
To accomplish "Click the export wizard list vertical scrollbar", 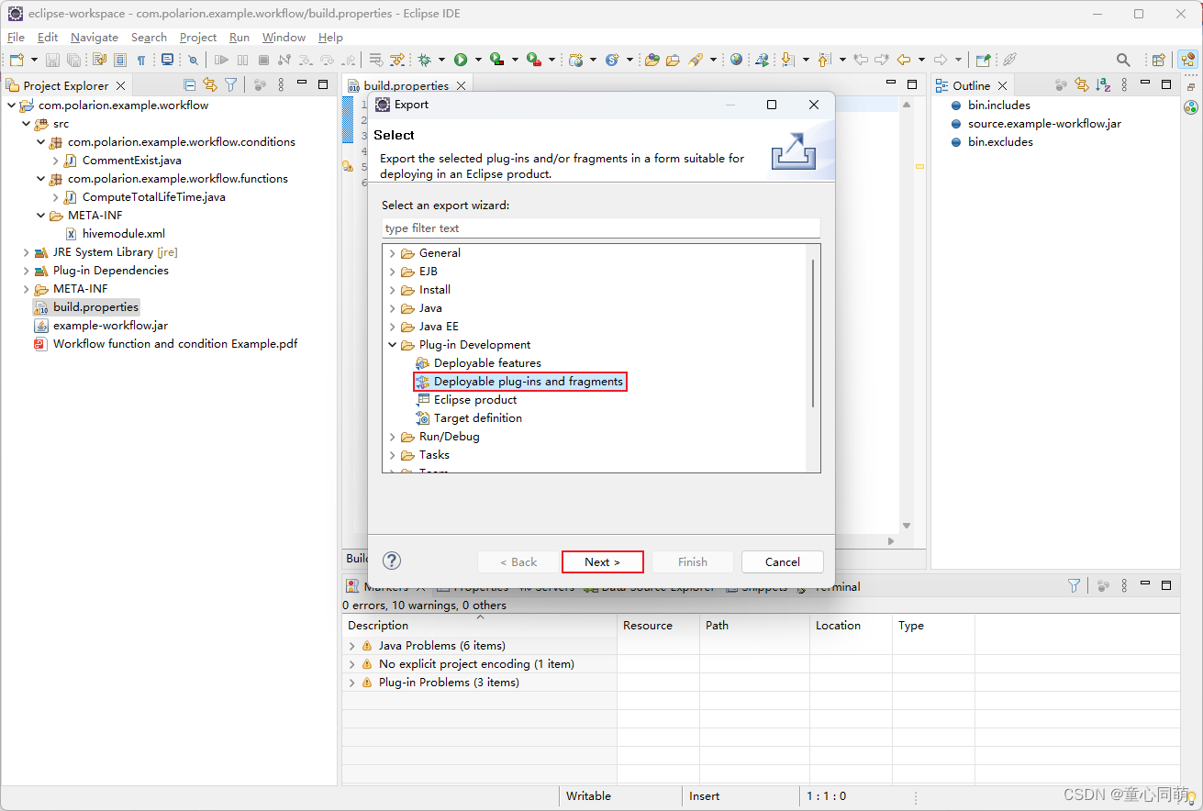I will tap(813, 334).
